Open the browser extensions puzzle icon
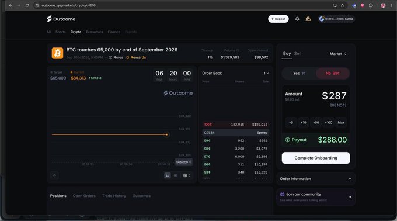The height and width of the screenshot is (221, 397). (x=371, y=5)
